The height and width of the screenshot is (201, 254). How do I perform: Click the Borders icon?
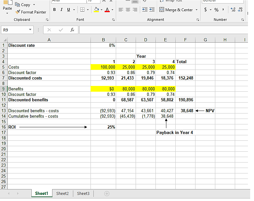click(82, 10)
